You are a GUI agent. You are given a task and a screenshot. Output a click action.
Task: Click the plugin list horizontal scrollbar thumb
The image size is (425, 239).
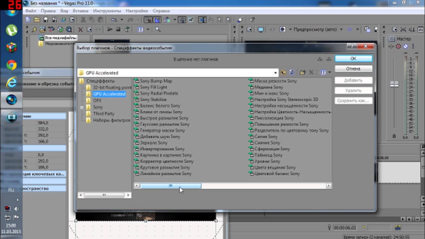click(170, 186)
